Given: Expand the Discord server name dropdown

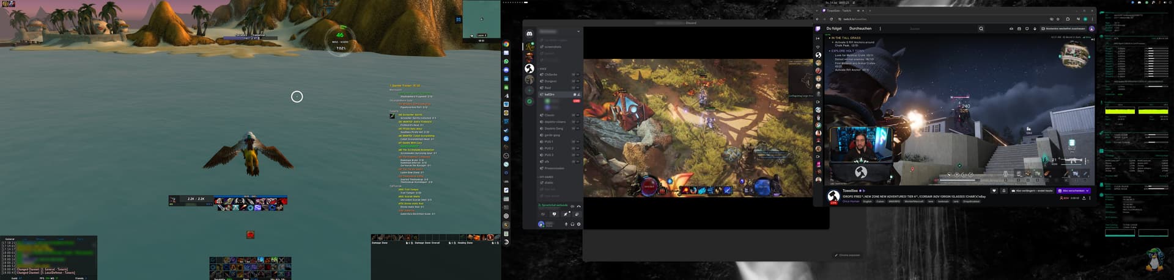Looking at the screenshot, I should [578, 32].
